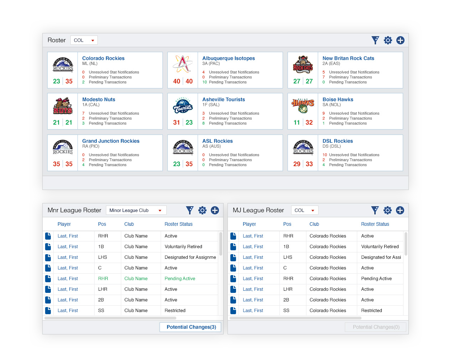
Task: Click 'Restricted' status in MJ League Roster
Action: 371,310
